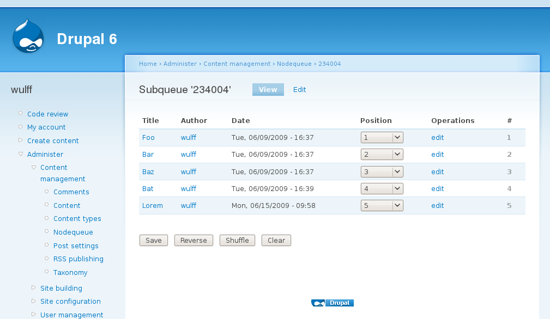
Task: Open Post settings in sidebar
Action: tap(76, 246)
